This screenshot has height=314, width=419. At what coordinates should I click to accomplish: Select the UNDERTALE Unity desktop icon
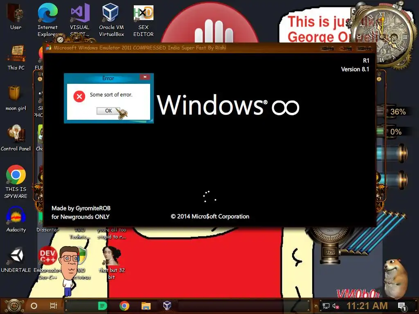click(x=16, y=260)
